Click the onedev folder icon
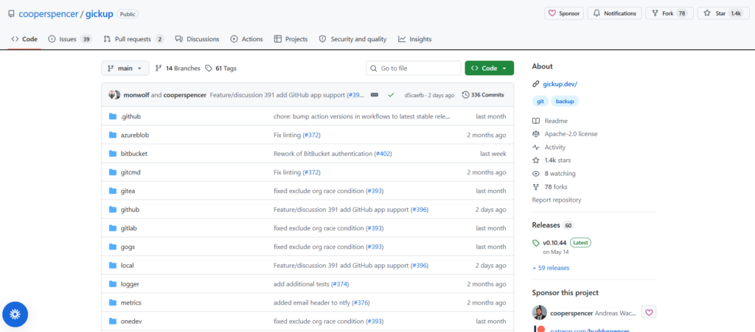755x332 pixels. click(113, 321)
